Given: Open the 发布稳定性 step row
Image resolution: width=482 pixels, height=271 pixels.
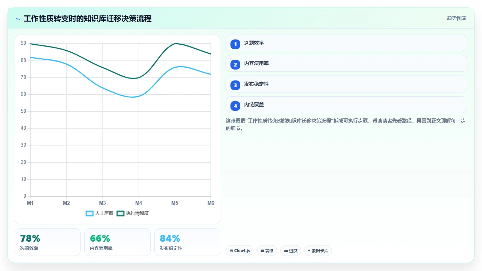Looking at the screenshot, I should 346,84.
